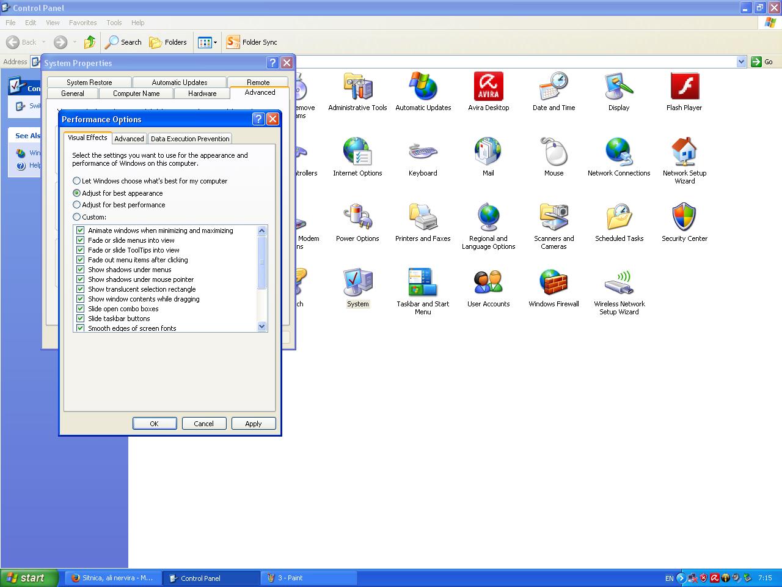Viewport: 782px width, 587px height.
Task: Open Scheduled Tasks icon
Action: point(619,218)
